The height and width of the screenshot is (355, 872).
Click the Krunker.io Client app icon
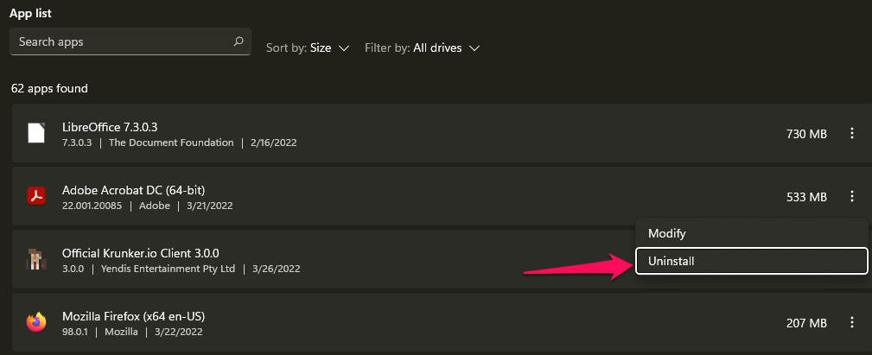click(x=36, y=259)
